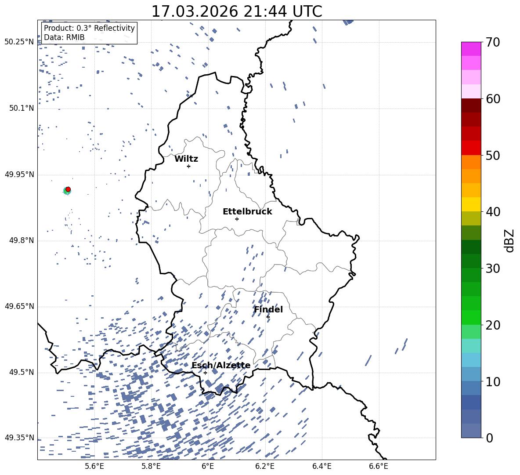Click the orange colorbar segment below 50

pyautogui.click(x=471, y=162)
